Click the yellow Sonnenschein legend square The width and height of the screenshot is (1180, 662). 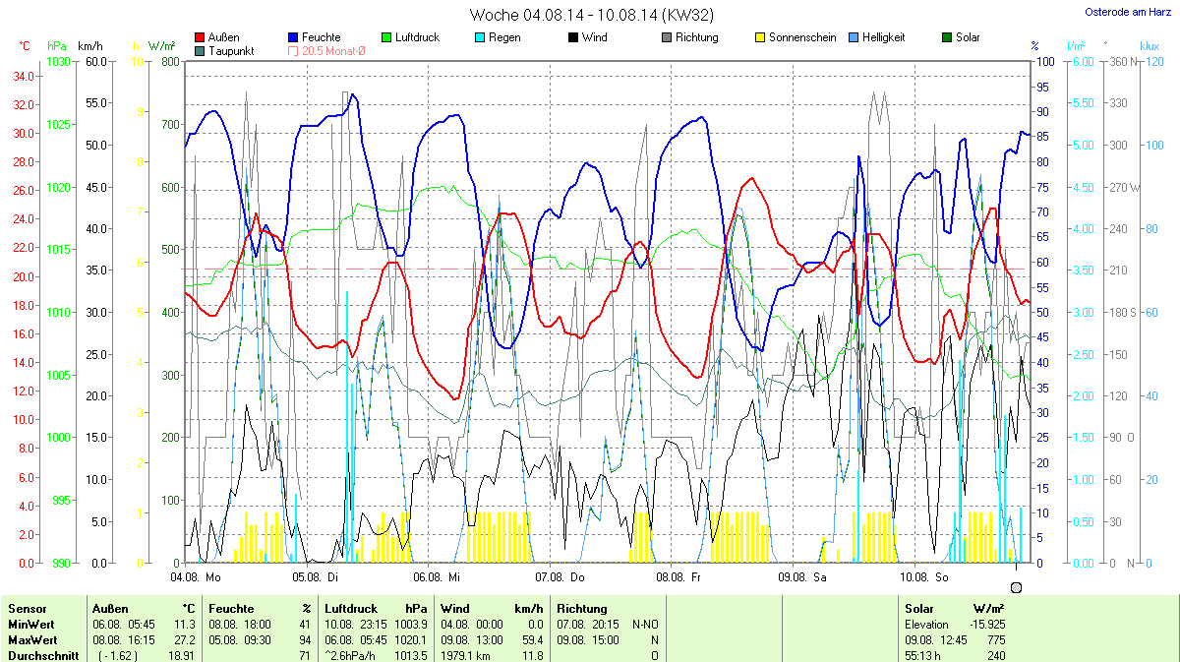[759, 38]
